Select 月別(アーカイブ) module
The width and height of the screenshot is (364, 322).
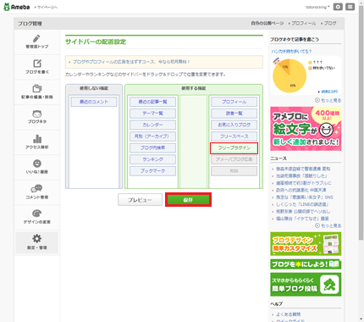(x=152, y=136)
